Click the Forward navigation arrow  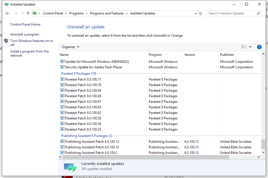(x=16, y=13)
